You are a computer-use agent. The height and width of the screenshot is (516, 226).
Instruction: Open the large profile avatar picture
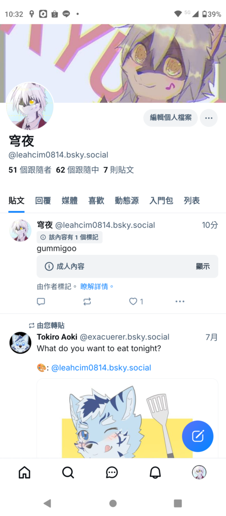[30, 106]
